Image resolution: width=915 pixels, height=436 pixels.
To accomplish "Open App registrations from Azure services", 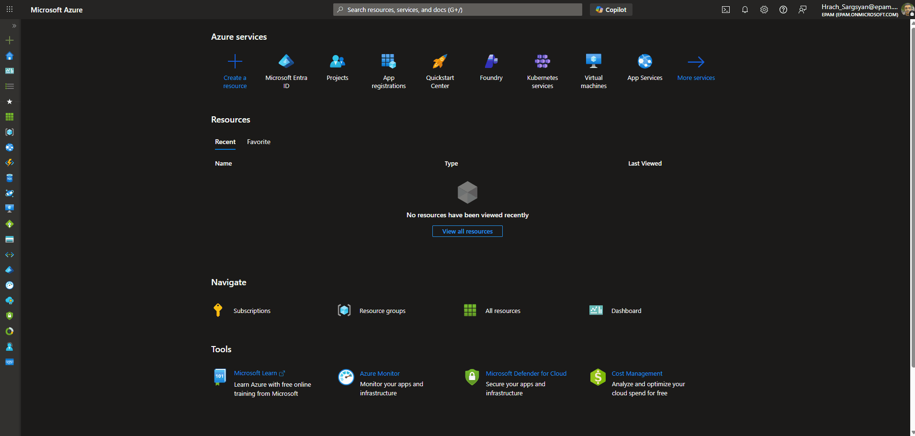I will pos(388,67).
